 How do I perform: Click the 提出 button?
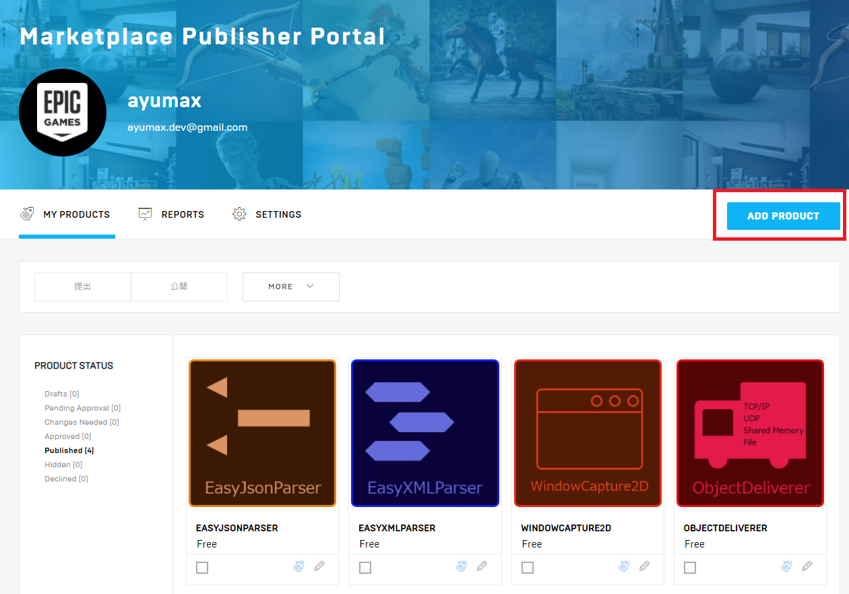(x=83, y=287)
